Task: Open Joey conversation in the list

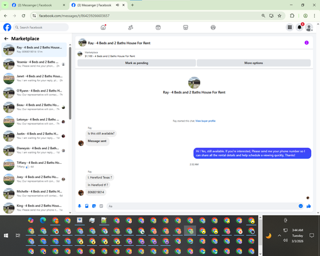Action: pos(34,179)
